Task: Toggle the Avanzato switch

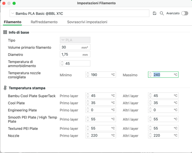Action: [185, 13]
